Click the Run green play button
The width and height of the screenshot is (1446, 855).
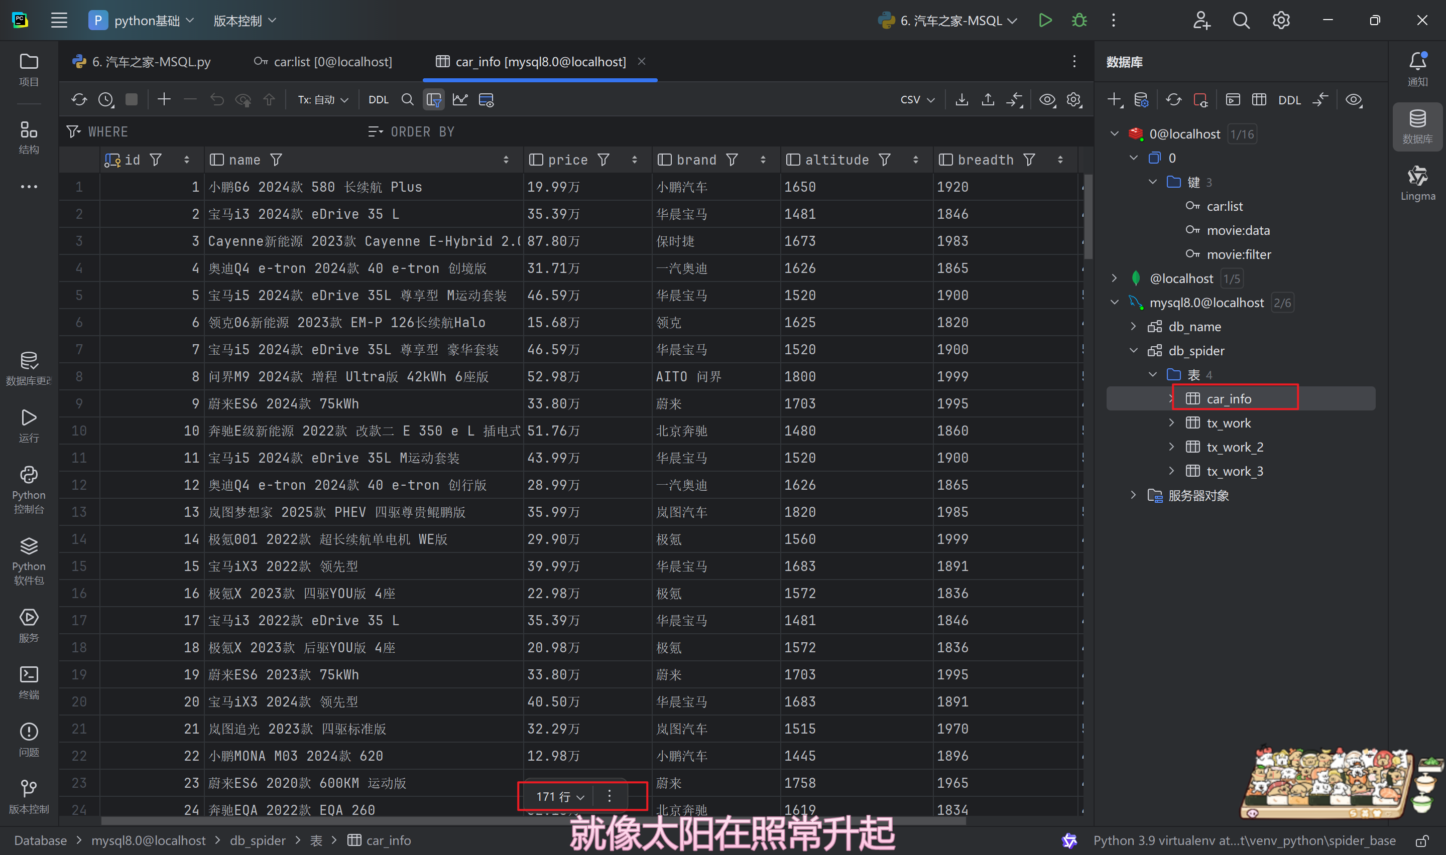pos(1045,20)
